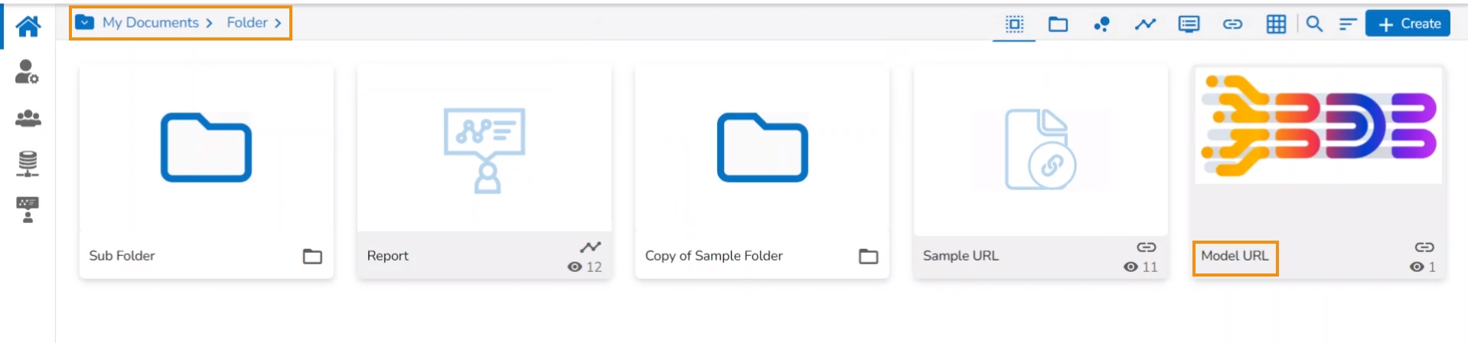Filter by URL link icon in toolbar

tap(1232, 24)
